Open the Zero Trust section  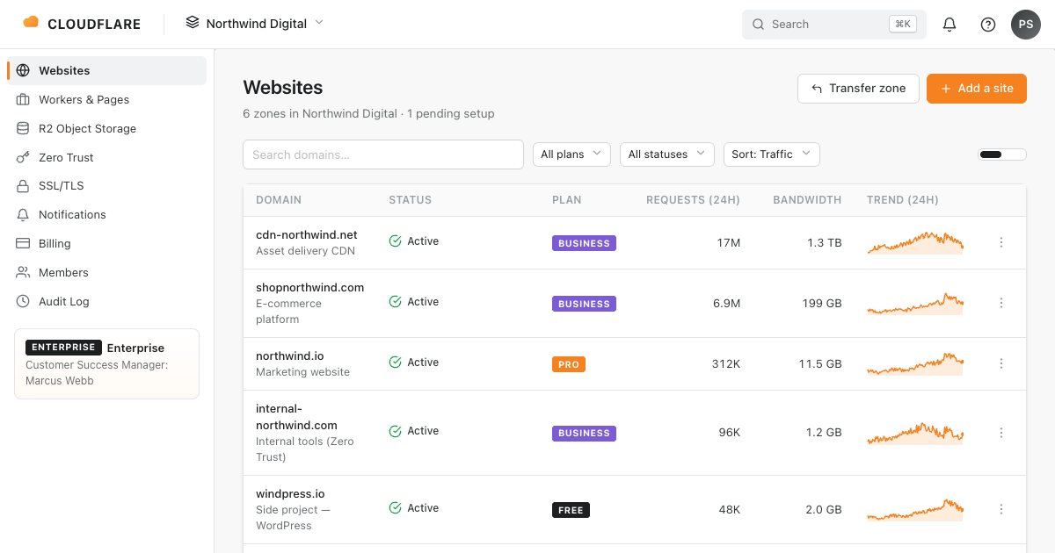pos(106,157)
